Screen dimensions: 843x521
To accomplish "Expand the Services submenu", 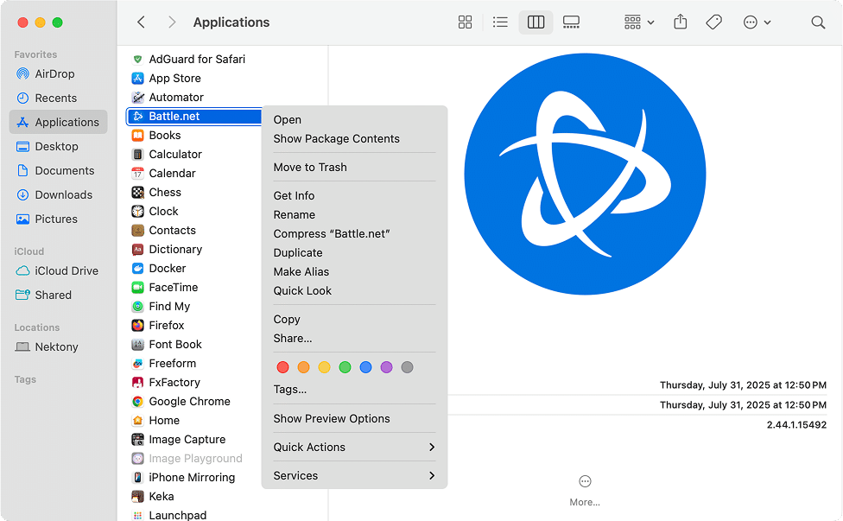I will [x=354, y=475].
